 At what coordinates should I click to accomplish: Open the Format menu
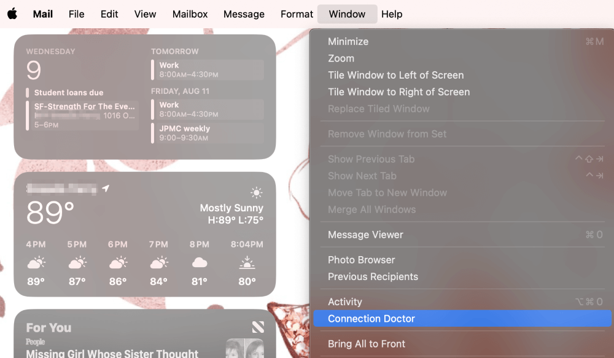click(297, 14)
